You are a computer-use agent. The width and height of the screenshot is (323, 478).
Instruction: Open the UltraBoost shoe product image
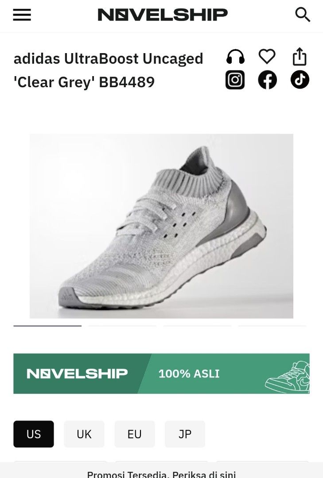(161, 226)
